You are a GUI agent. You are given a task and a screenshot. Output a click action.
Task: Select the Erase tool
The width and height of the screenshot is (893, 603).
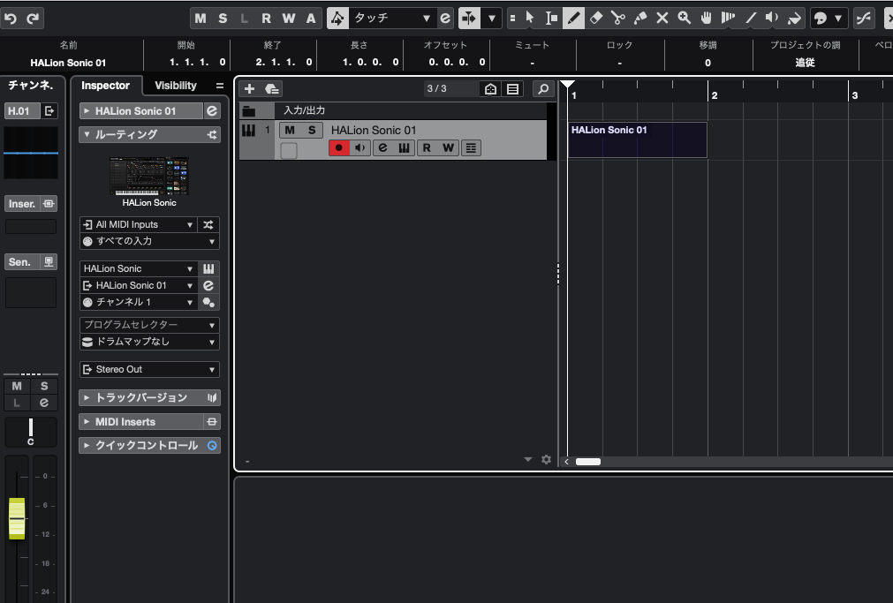[x=595, y=19]
